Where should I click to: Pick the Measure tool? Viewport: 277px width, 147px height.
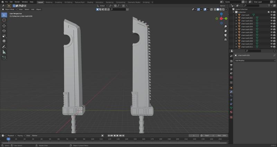(x=4, y=52)
